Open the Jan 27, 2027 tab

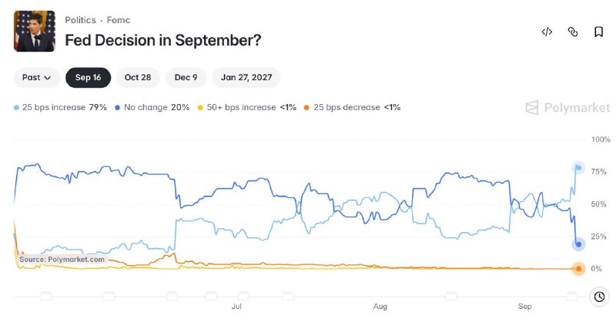pos(246,78)
